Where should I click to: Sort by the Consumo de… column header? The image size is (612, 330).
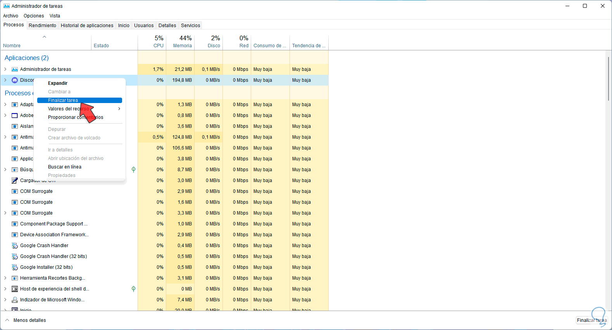[271, 42]
